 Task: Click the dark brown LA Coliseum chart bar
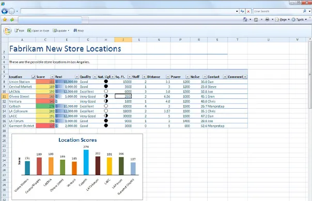coord(98,165)
